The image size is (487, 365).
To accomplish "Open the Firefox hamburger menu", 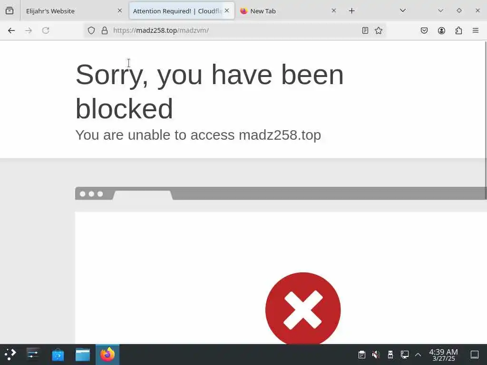I will point(476,30).
